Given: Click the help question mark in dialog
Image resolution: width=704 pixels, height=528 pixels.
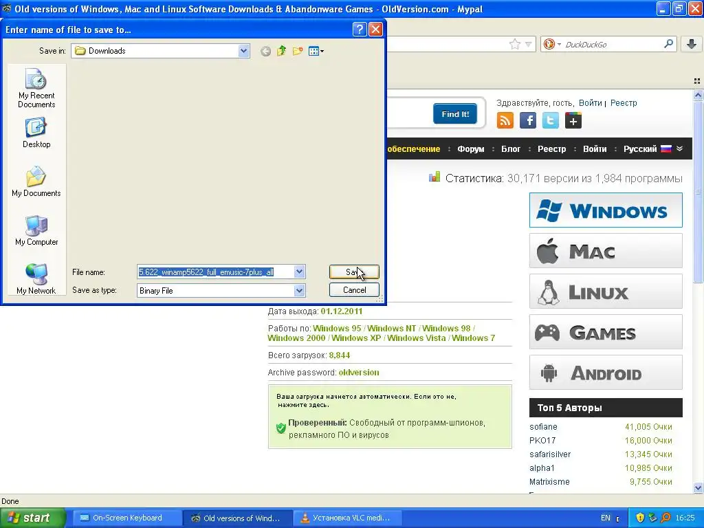Looking at the screenshot, I should coord(359,30).
